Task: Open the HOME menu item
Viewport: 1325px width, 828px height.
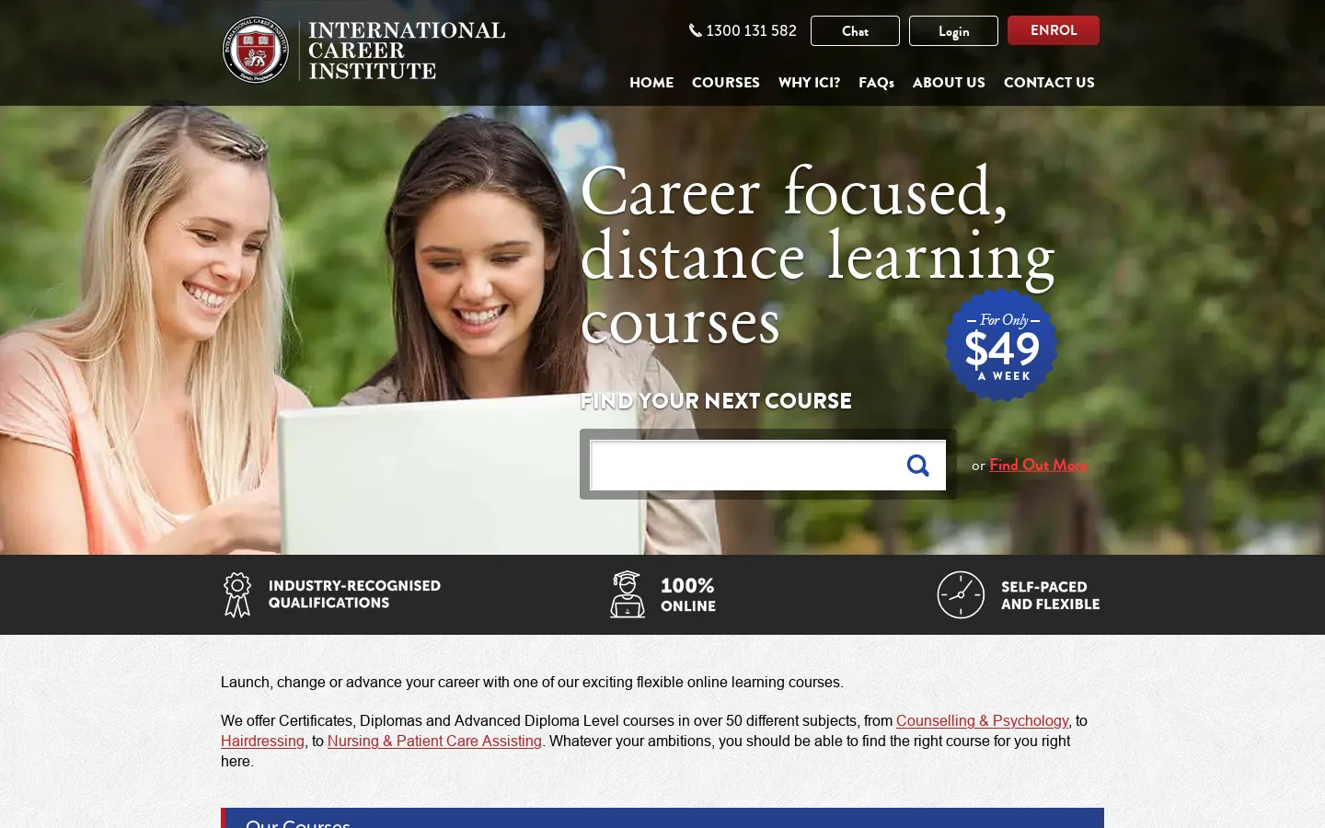Action: point(651,83)
